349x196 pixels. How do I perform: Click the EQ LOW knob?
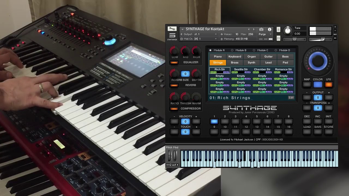pos(175,51)
